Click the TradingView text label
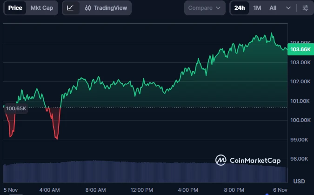Image resolution: width=314 pixels, height=195 pixels. [110, 8]
